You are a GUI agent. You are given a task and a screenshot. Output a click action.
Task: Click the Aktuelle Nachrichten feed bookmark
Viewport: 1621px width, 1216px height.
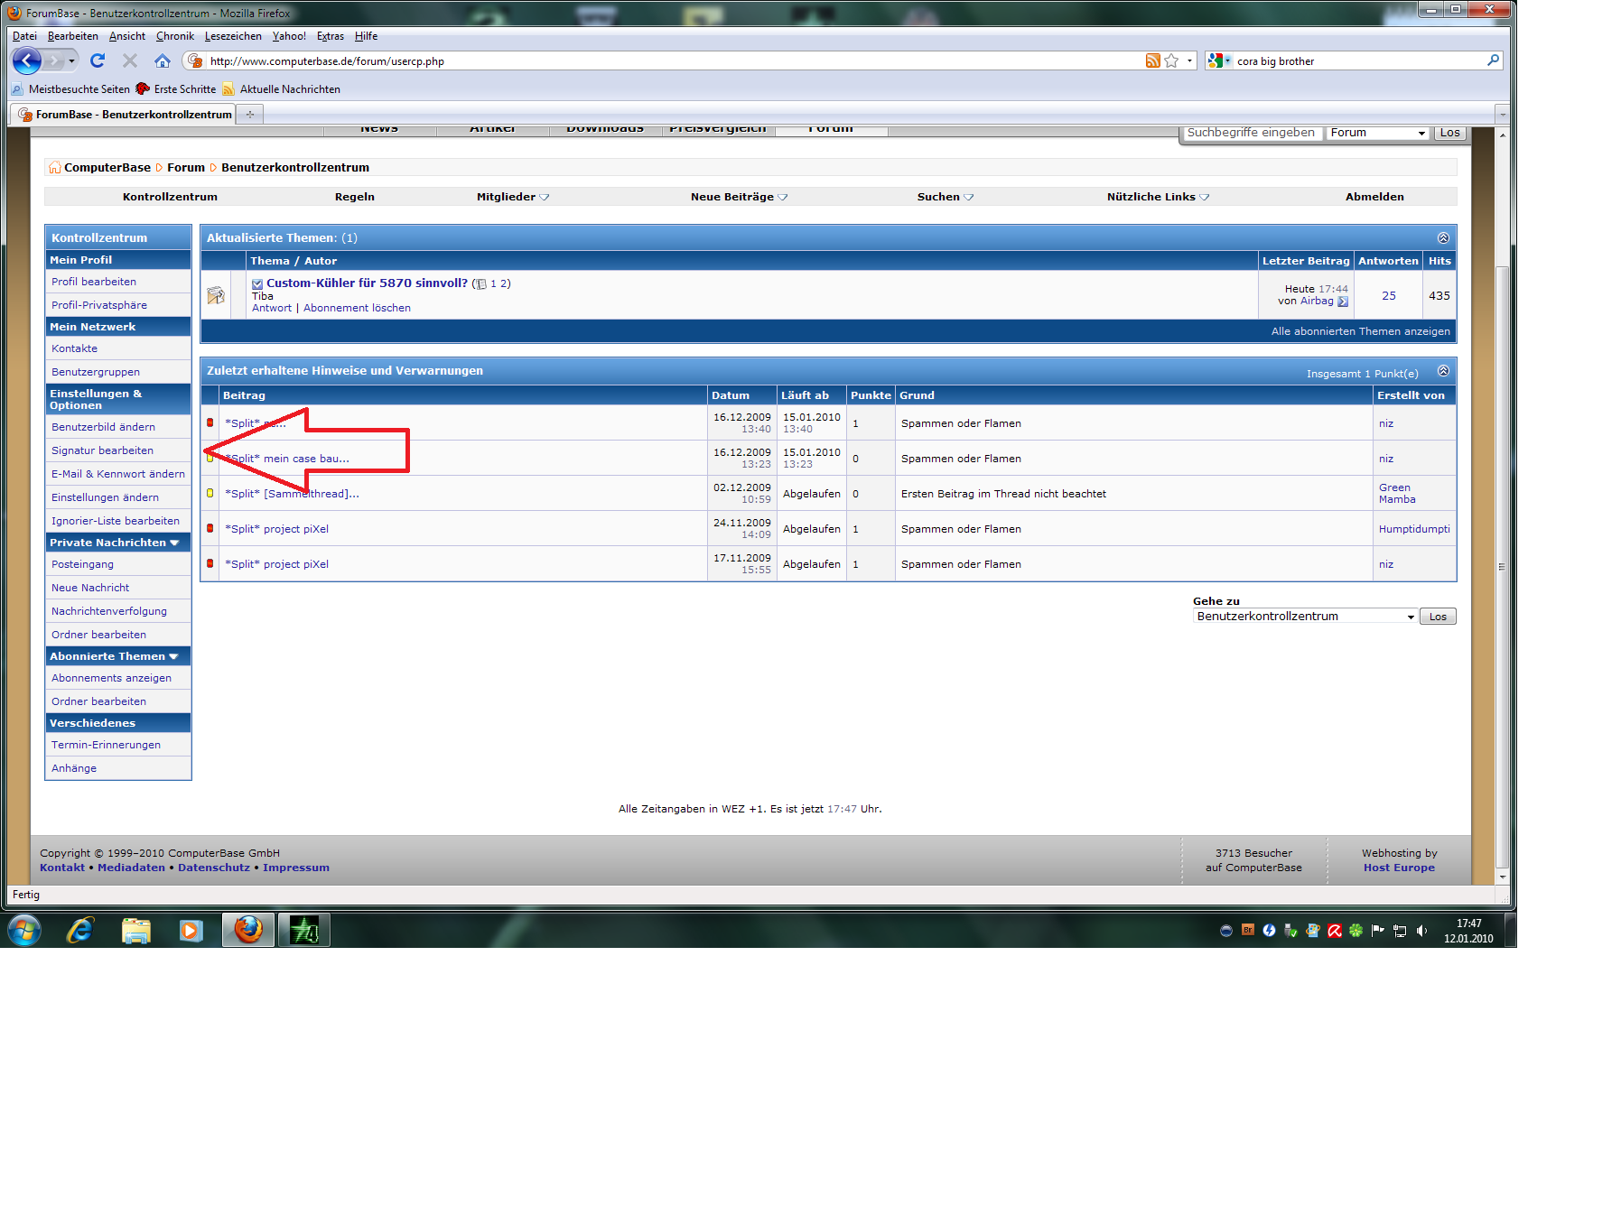282,89
